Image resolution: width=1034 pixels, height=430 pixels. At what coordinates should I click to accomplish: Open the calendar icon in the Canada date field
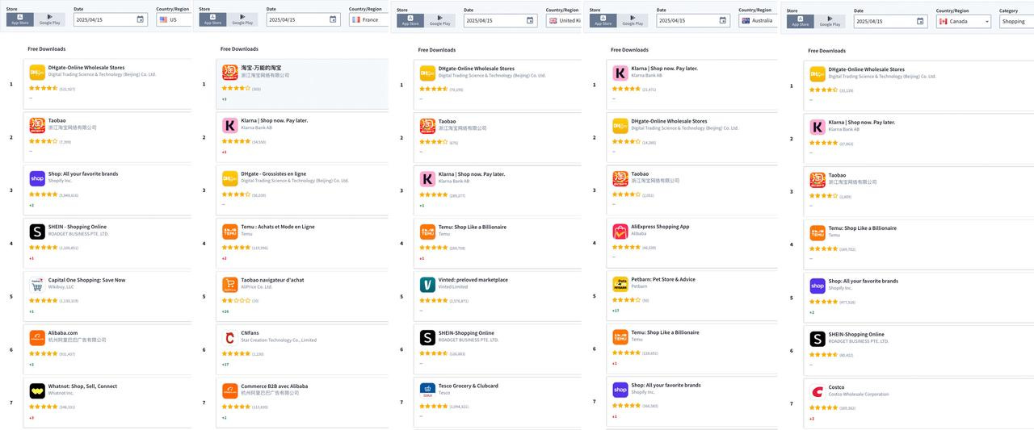tap(920, 21)
